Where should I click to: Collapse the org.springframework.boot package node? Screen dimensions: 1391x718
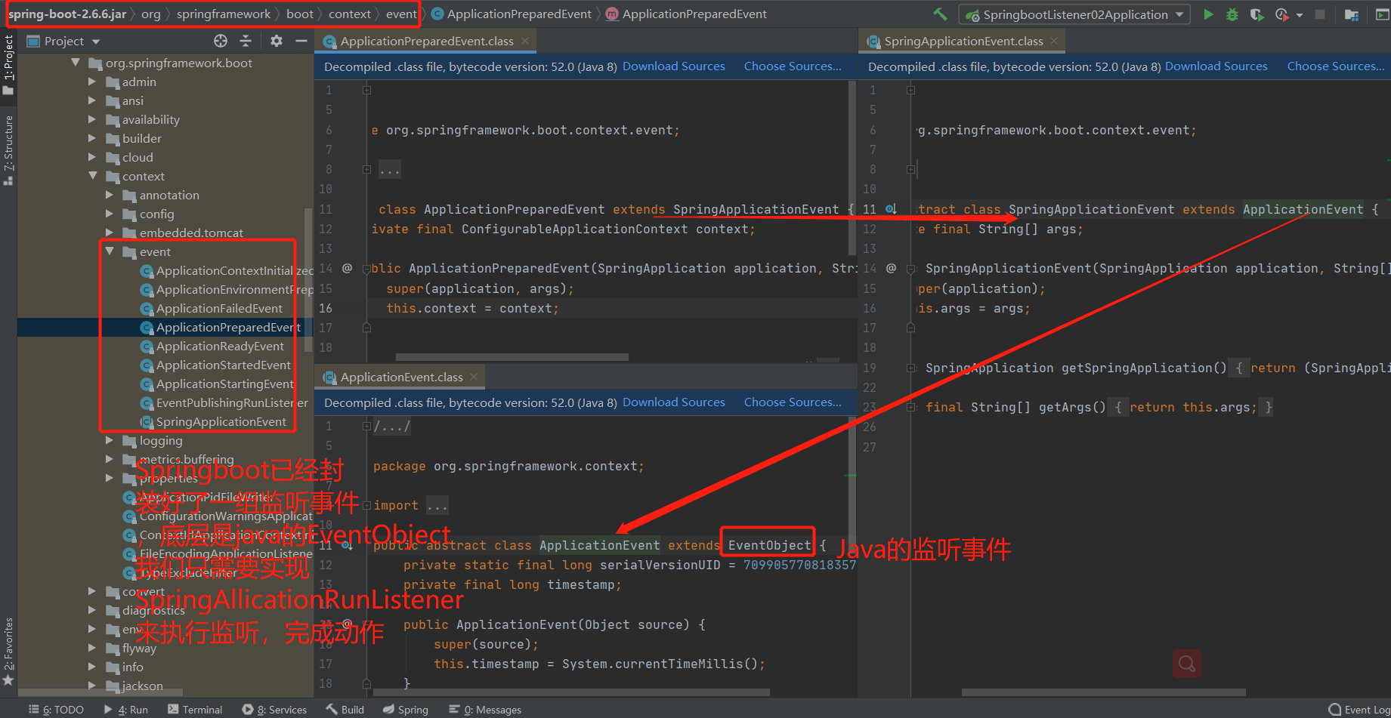pyautogui.click(x=76, y=63)
